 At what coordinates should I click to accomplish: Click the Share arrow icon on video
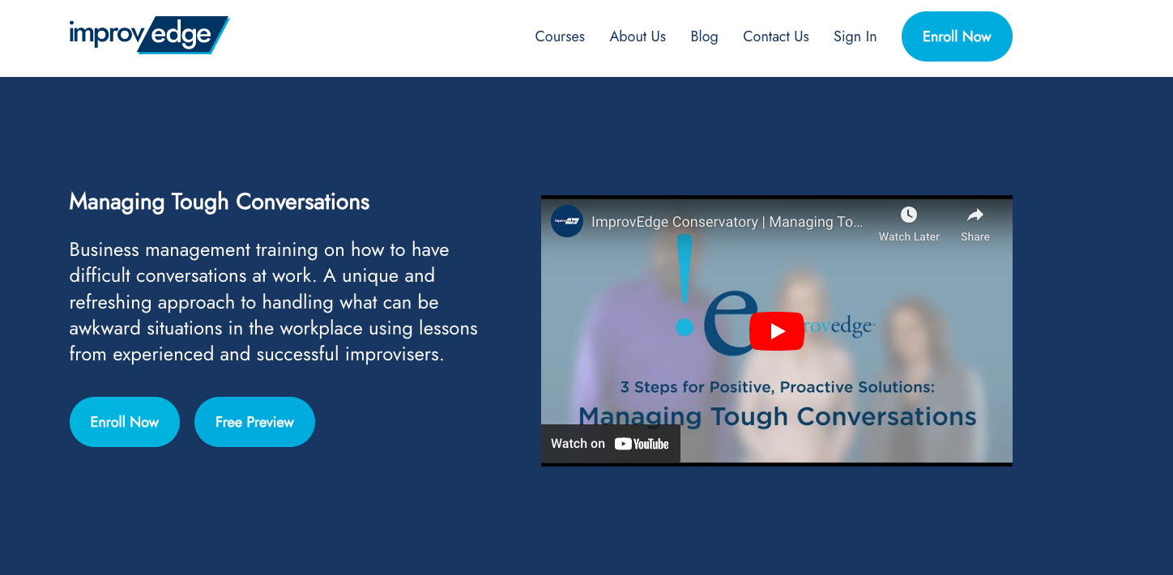tap(975, 215)
